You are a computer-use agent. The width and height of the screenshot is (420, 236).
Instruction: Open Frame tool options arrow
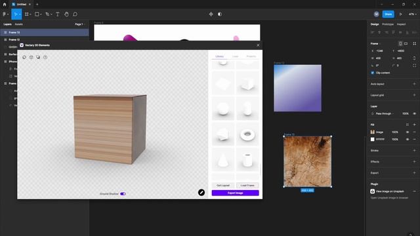point(30,14)
